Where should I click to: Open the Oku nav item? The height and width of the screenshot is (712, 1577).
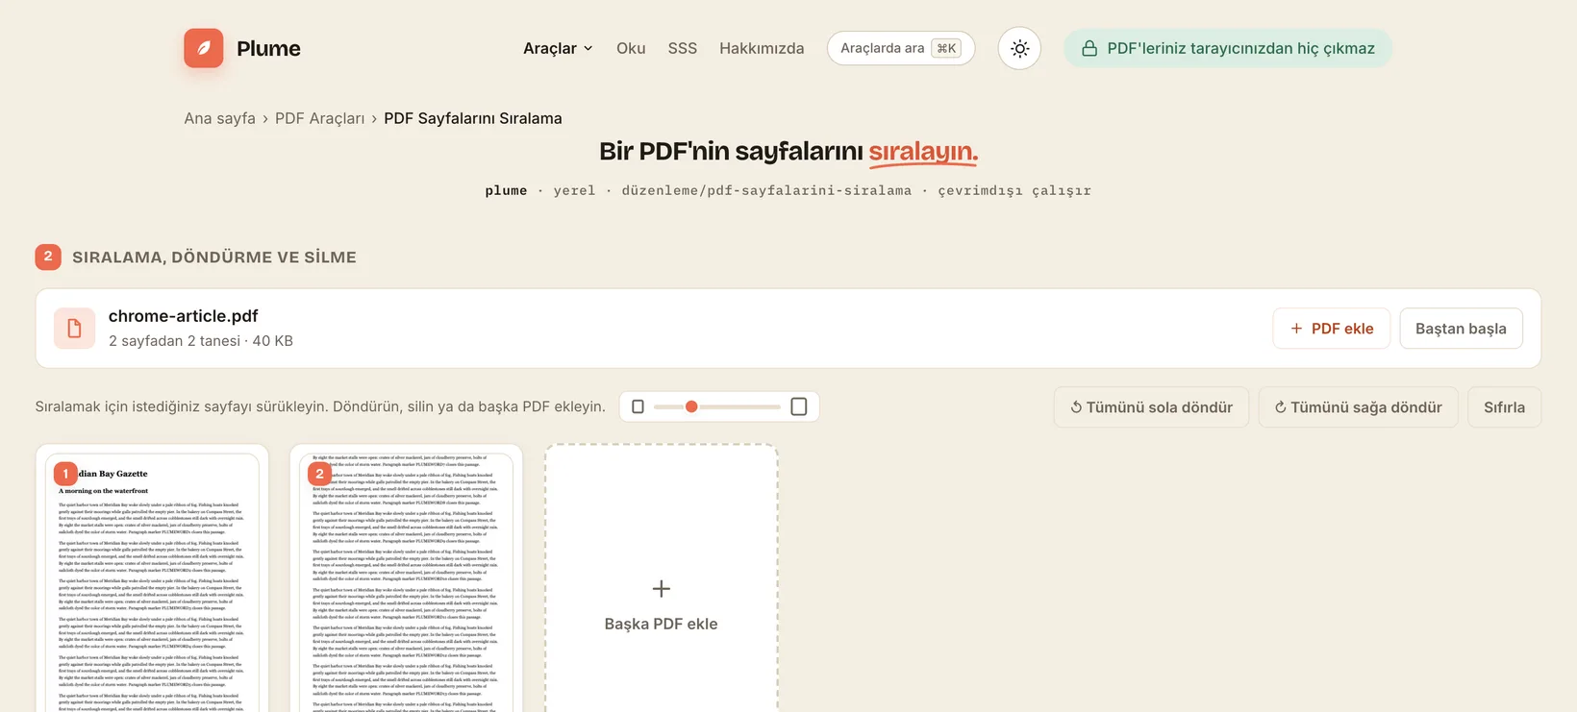(x=631, y=48)
